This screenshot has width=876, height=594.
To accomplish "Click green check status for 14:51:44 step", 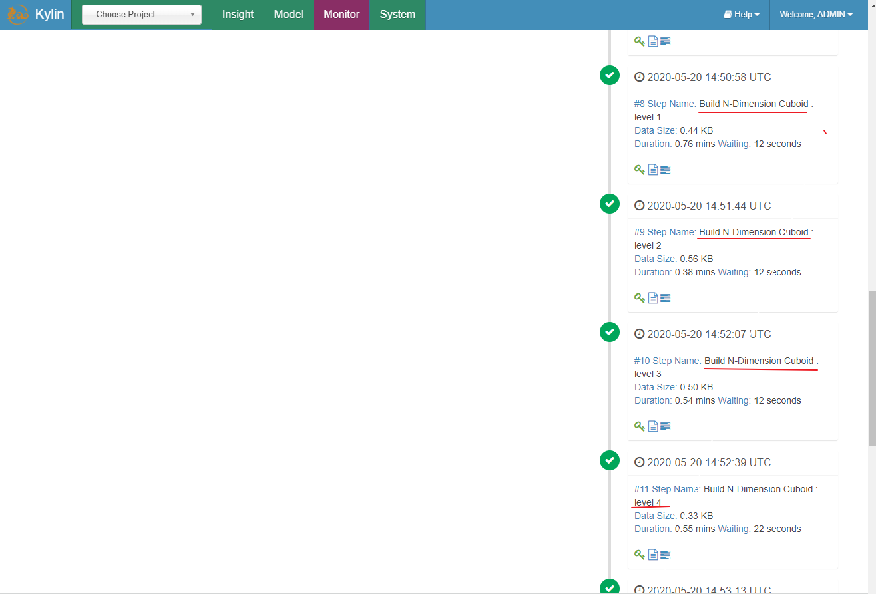I will [610, 204].
